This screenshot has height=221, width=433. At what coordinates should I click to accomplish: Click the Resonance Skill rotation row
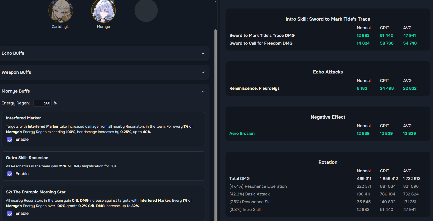(x=251, y=202)
